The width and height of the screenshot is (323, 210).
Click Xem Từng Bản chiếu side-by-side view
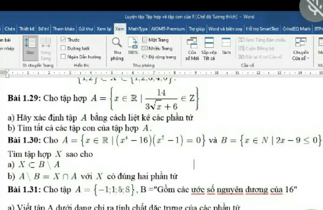pyautogui.click(x=262, y=40)
